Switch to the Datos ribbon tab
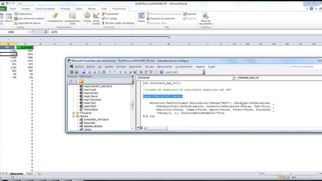 [x=79, y=9]
